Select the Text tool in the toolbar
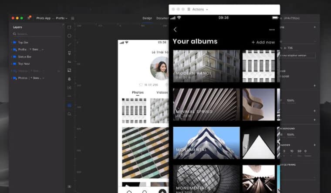 (69, 62)
